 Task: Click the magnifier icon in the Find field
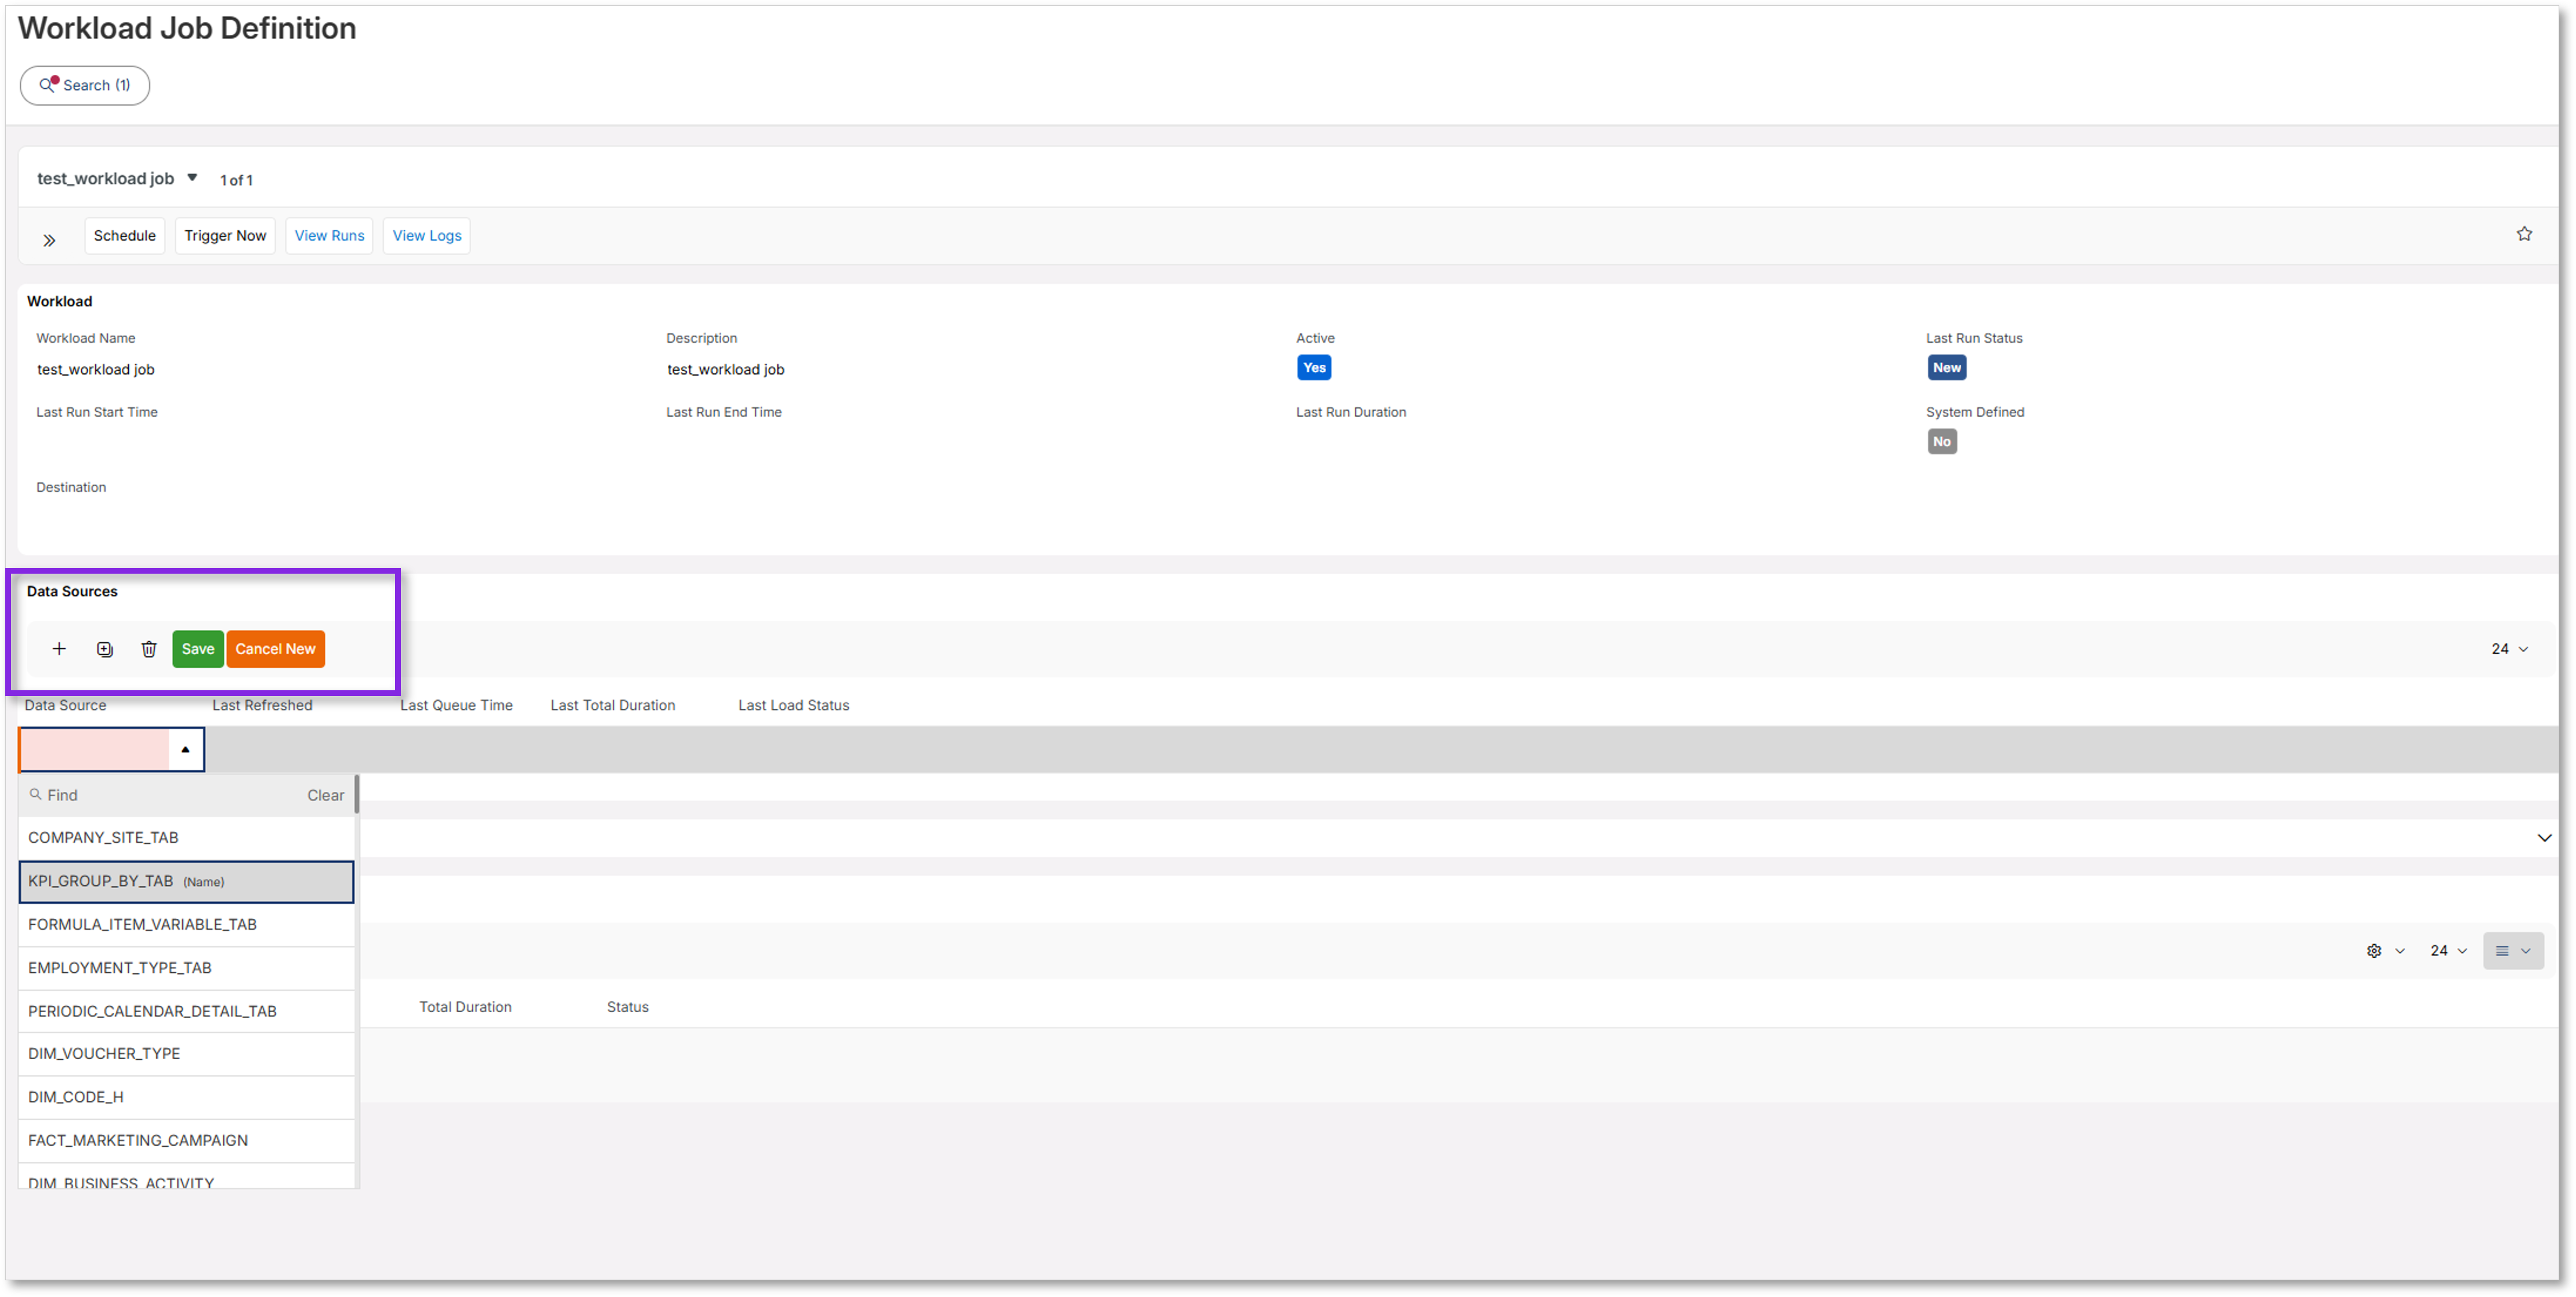click(x=35, y=794)
